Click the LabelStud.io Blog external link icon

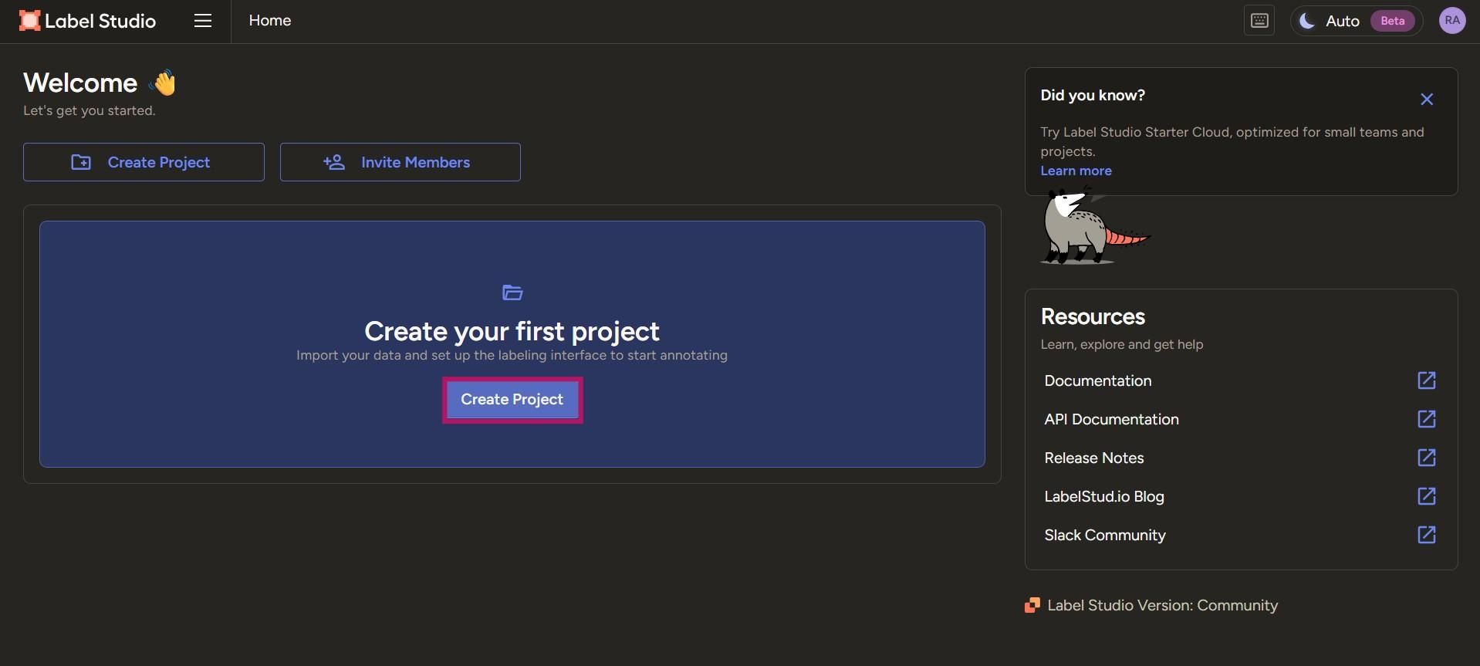pos(1427,496)
